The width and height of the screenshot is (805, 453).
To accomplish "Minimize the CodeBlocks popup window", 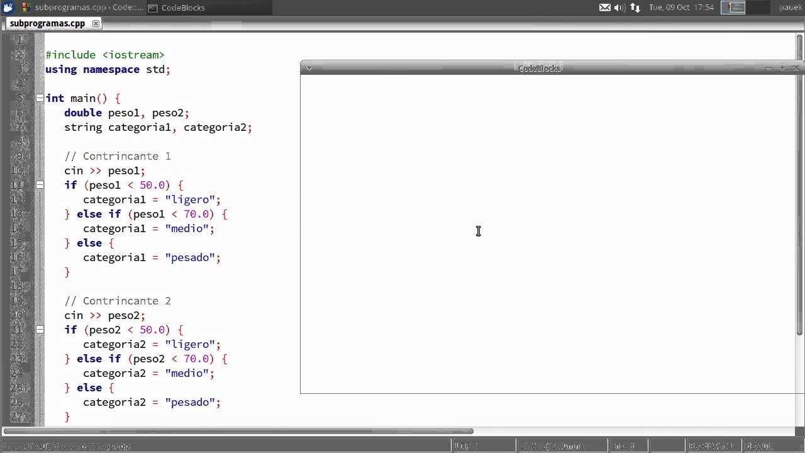I will (x=769, y=68).
